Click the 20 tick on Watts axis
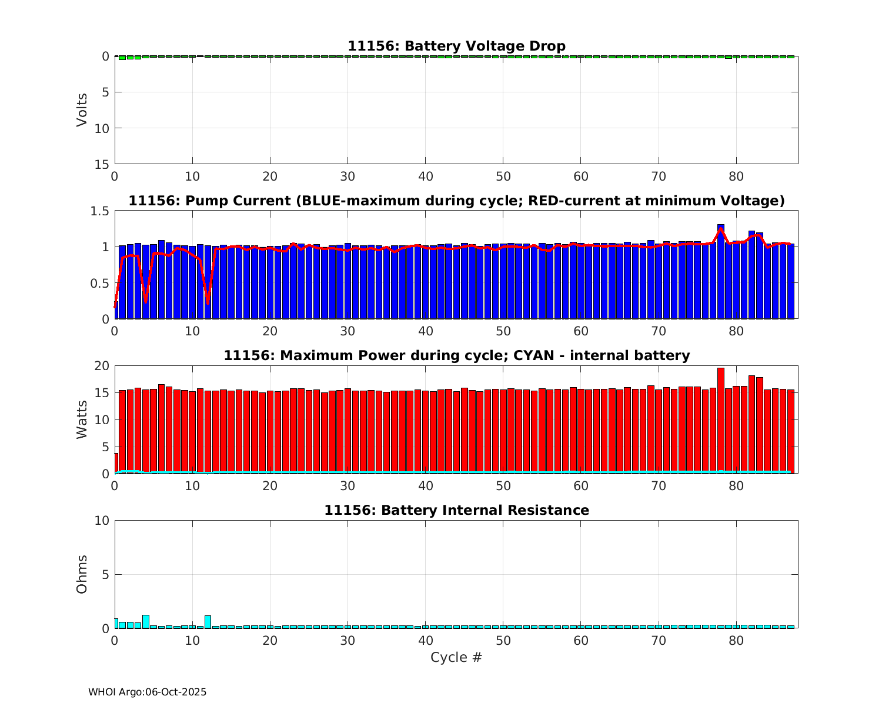The width and height of the screenshot is (882, 706). 102,366
